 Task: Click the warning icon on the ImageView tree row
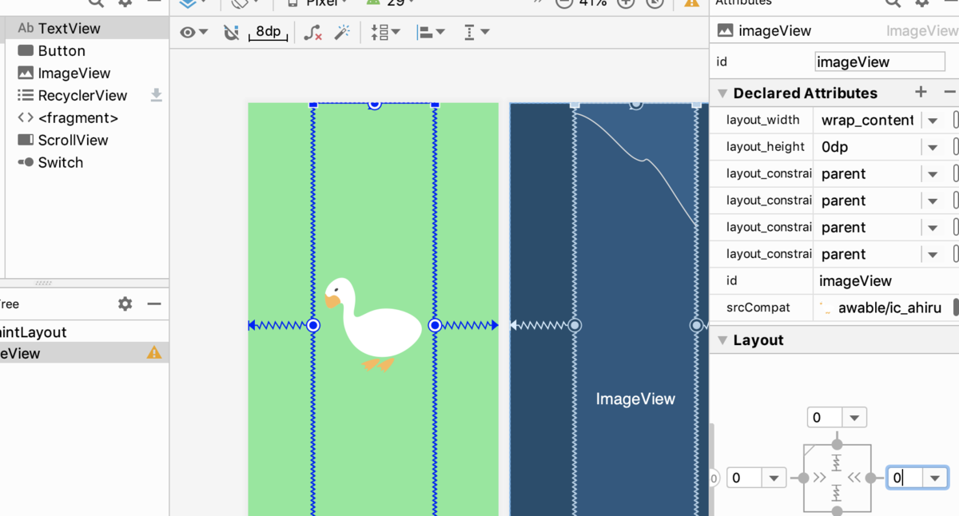pyautogui.click(x=154, y=352)
